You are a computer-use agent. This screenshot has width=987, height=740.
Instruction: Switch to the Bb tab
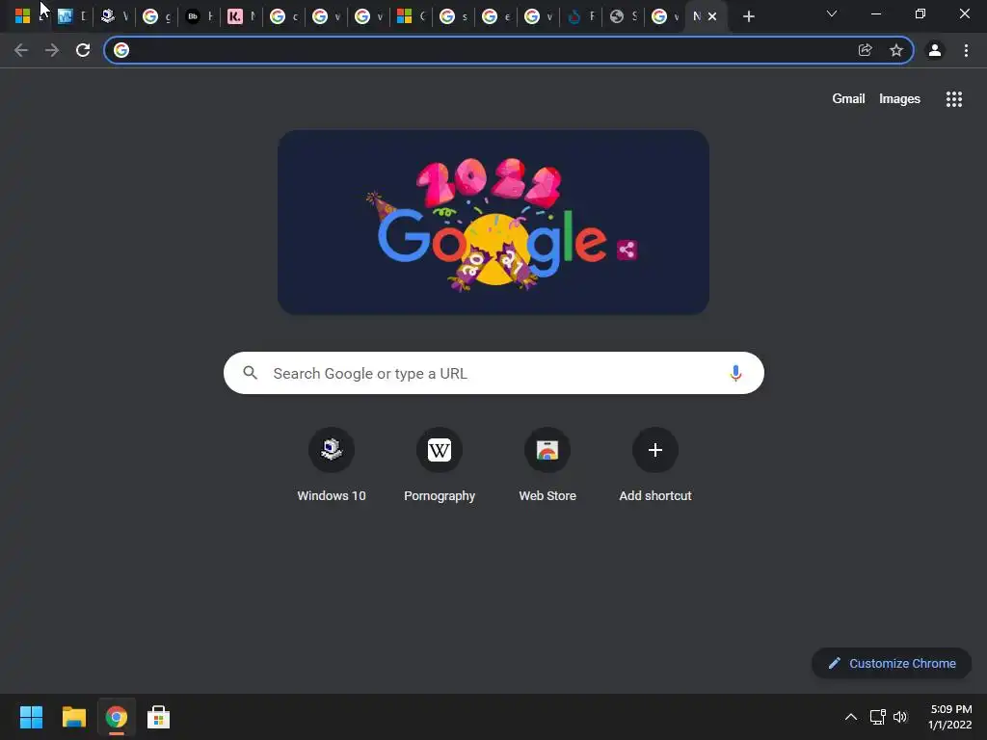[199, 16]
